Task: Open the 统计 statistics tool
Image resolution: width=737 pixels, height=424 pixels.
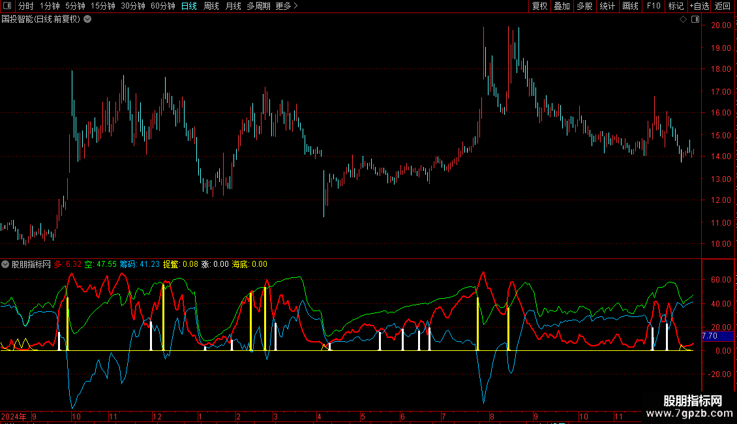Action: point(607,6)
